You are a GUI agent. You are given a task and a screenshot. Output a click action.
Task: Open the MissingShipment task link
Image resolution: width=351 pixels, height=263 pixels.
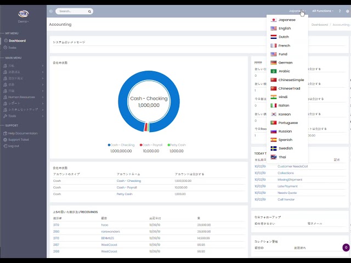(x=290, y=180)
